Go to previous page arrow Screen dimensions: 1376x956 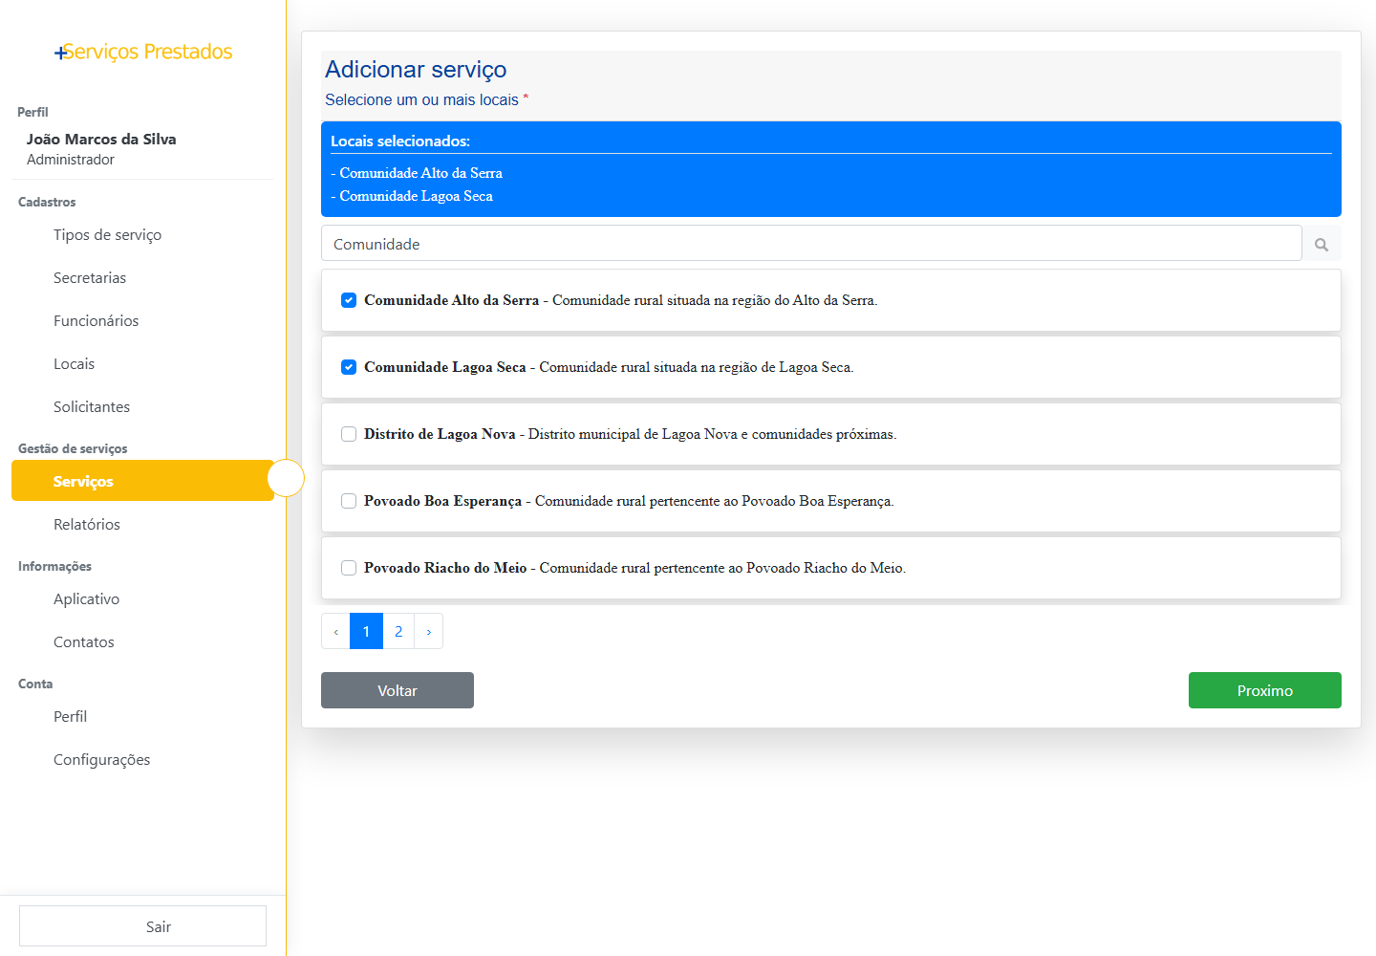coord(335,631)
